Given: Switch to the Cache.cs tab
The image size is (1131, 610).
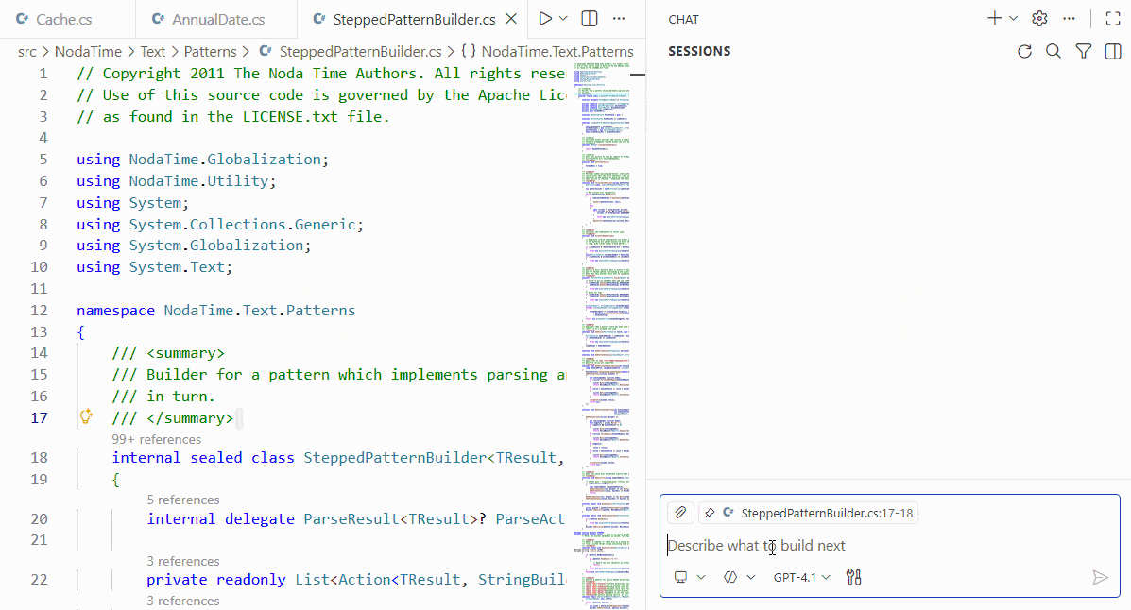Looking at the screenshot, I should pyautogui.click(x=66, y=17).
